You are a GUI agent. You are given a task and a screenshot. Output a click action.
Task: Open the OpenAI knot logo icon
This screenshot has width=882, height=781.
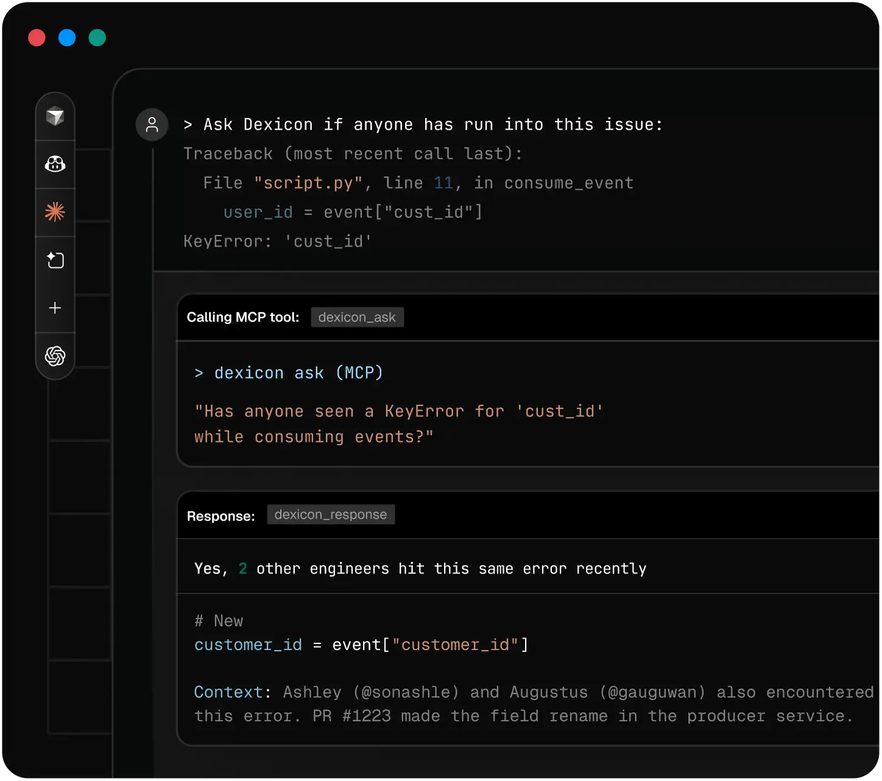click(x=55, y=356)
